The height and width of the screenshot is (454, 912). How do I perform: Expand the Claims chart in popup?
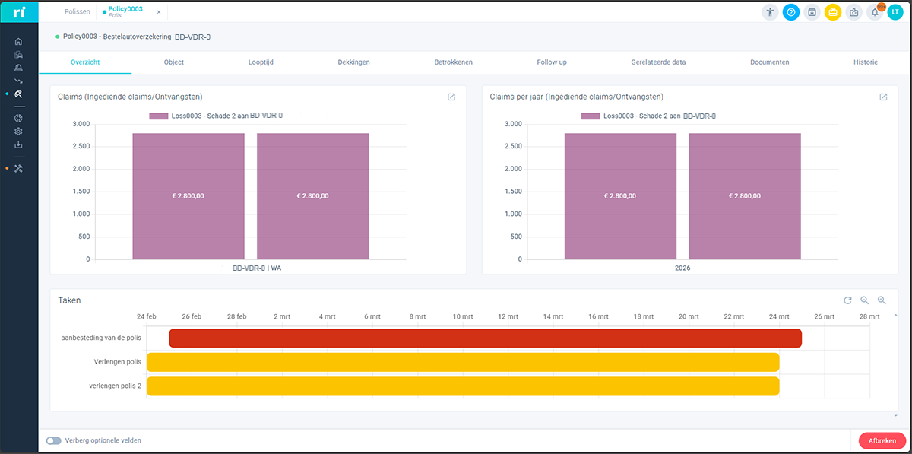pos(451,97)
